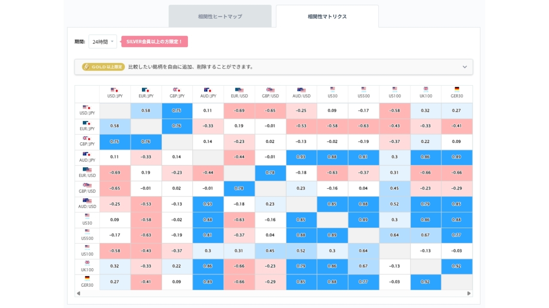Open the 24時間 period dropdown
This screenshot has width=549, height=308.
tap(103, 41)
